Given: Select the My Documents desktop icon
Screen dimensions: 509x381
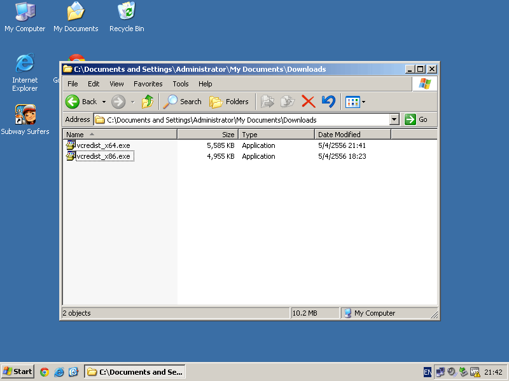Looking at the screenshot, I should click(x=76, y=17).
